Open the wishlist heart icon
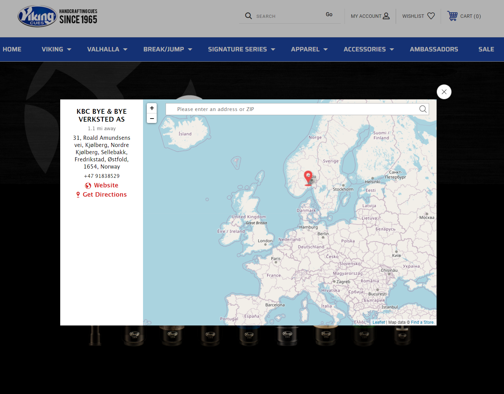This screenshot has width=504, height=394. pos(431,16)
